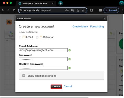Screen dimensions: 124x98
Task: Click the green check beside Password
Action: coord(70,59)
